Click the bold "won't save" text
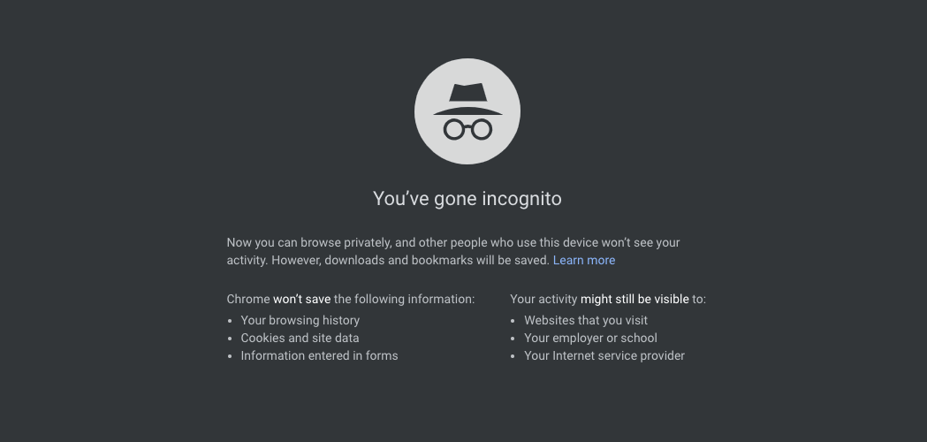 pyautogui.click(x=301, y=300)
